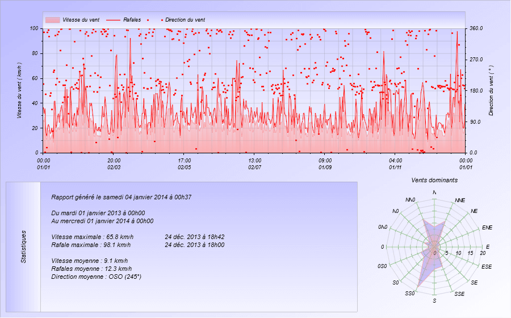Click the 24 déc. 2013 à 18h42 timestamp
This screenshot has width=511, height=318.
194,237
